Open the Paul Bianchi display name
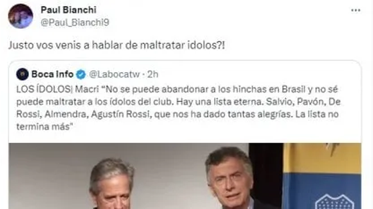The width and height of the screenshot is (373, 209). (68, 10)
